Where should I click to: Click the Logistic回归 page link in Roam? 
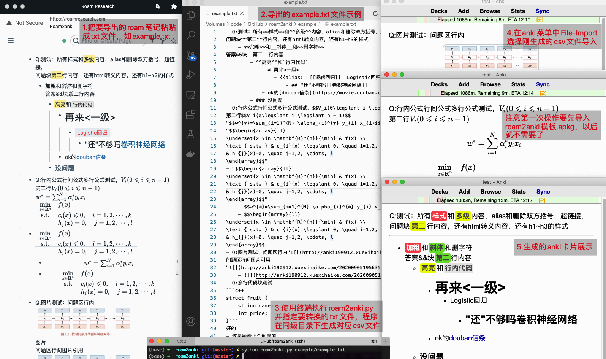[92, 133]
